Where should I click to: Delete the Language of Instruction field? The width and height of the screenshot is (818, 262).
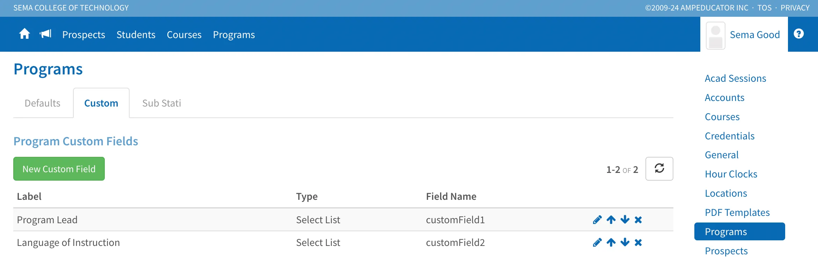pos(638,242)
